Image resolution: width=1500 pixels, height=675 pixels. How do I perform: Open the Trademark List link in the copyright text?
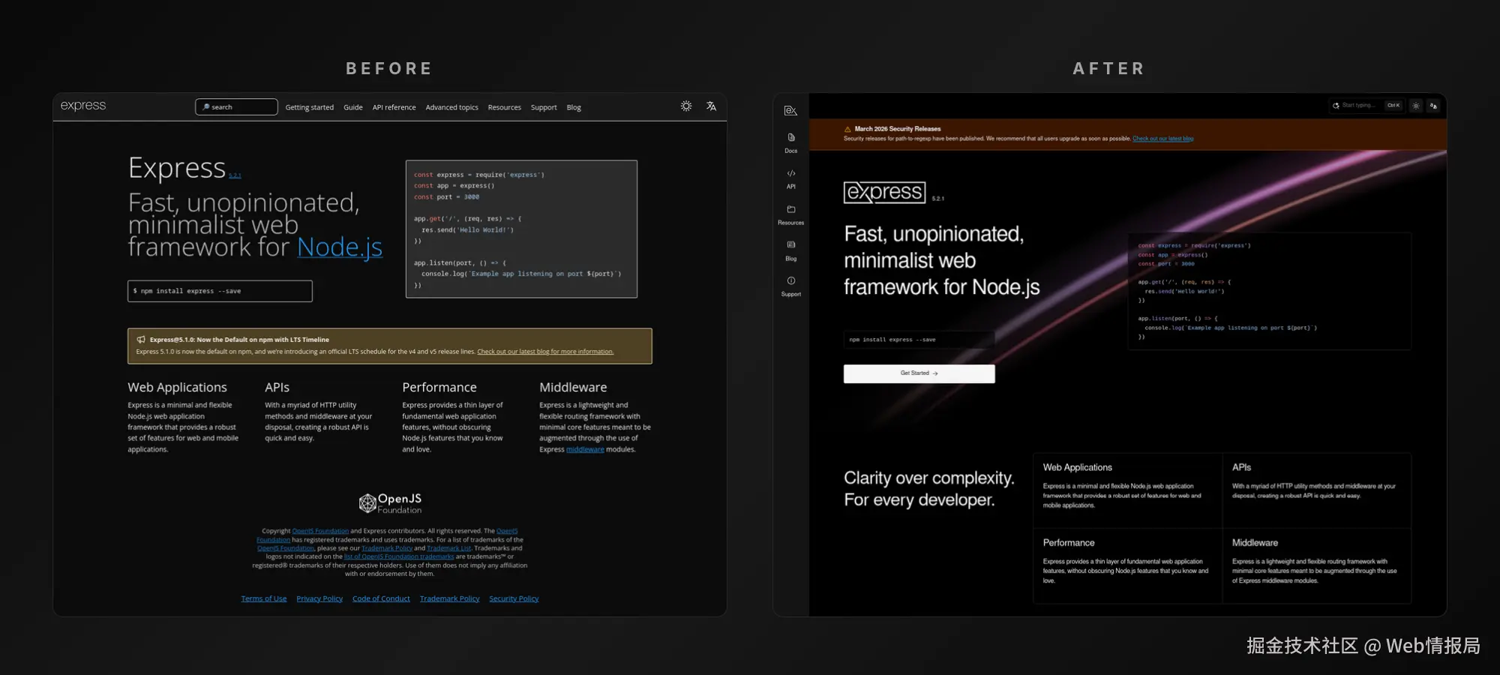coord(449,548)
